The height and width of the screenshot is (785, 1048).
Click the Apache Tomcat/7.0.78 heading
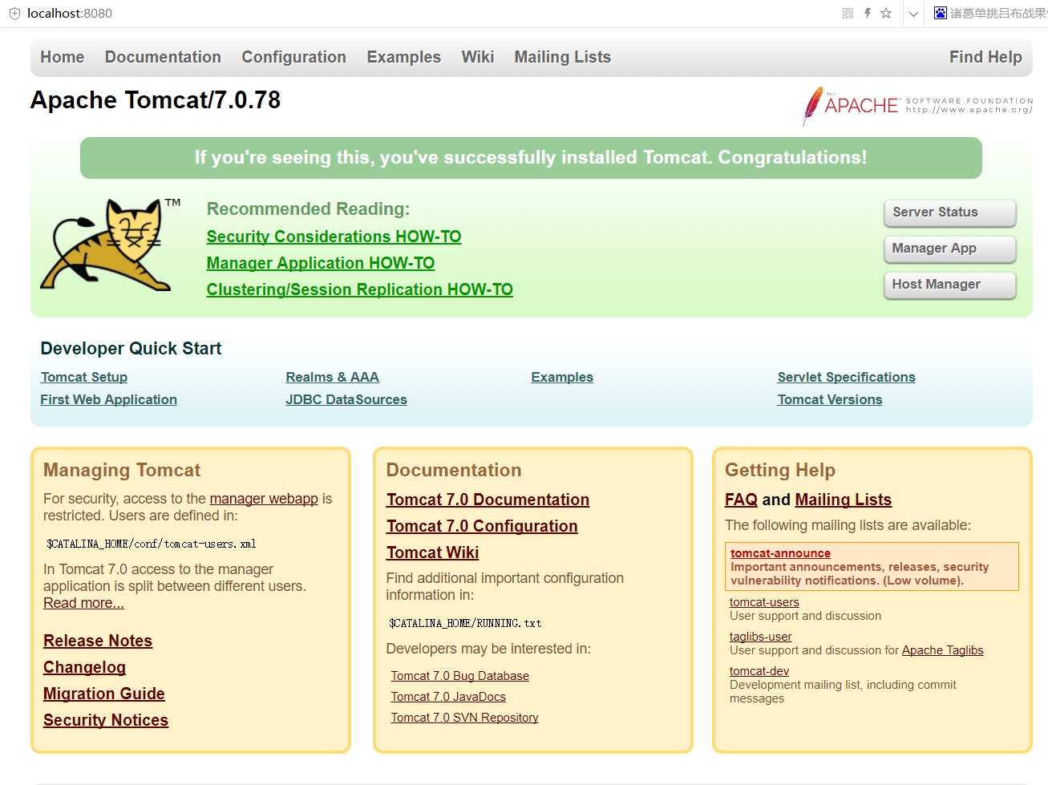(156, 100)
